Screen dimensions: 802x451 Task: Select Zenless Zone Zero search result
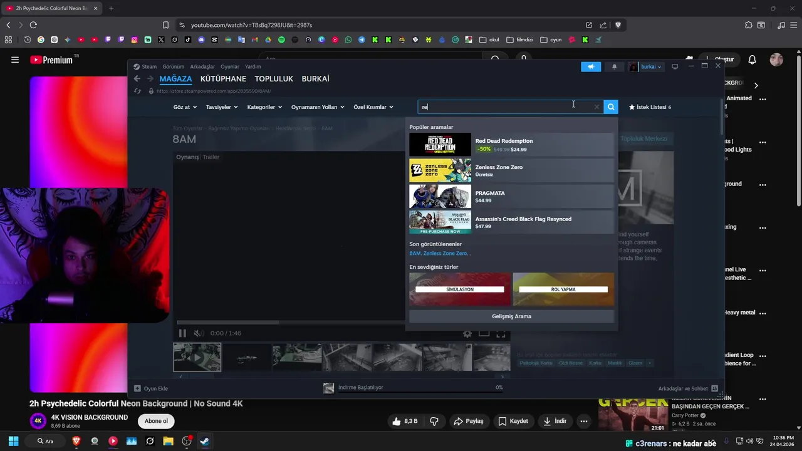[x=511, y=170]
